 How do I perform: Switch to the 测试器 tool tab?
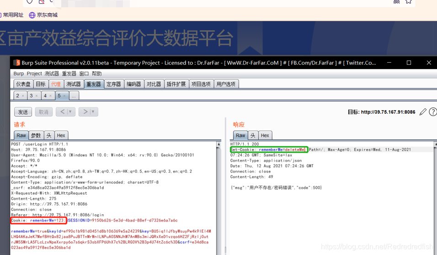(x=74, y=84)
